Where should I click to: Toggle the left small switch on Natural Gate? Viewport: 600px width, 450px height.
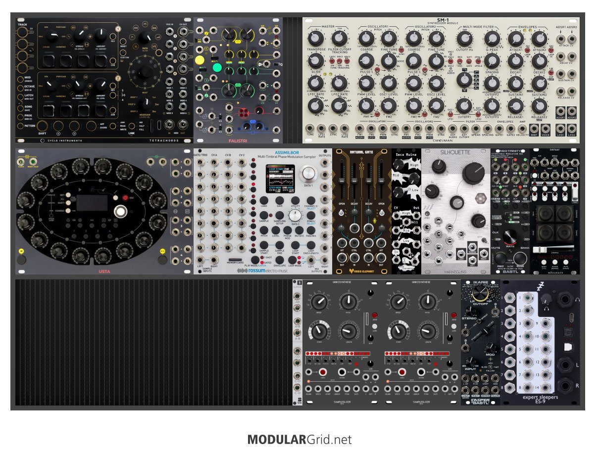(x=341, y=212)
